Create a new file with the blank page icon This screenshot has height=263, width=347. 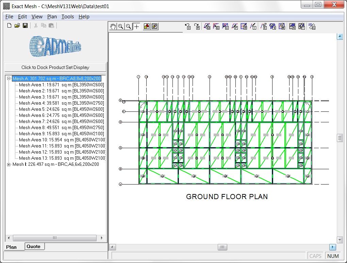9,25
